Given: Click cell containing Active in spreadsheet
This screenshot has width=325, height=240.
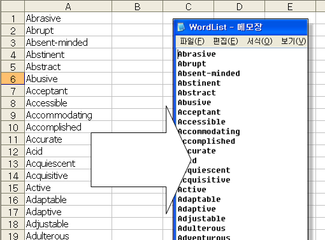Looking at the screenshot, I should tap(68, 187).
